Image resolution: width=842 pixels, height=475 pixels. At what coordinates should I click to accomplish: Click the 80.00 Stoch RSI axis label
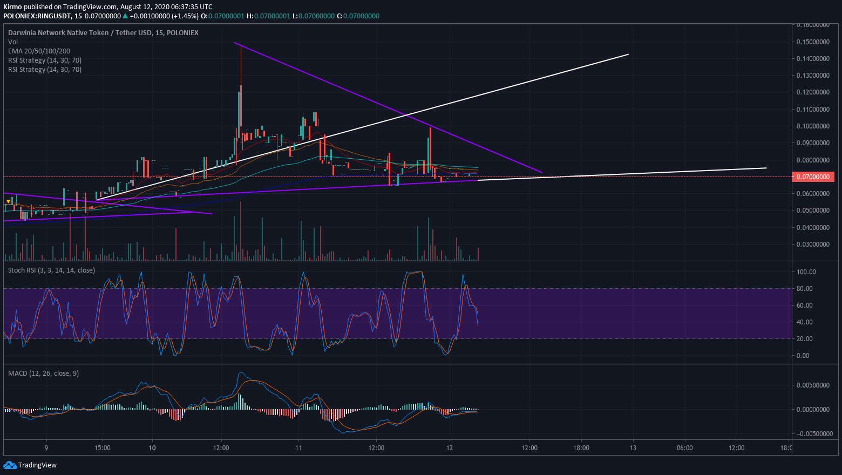coord(805,288)
